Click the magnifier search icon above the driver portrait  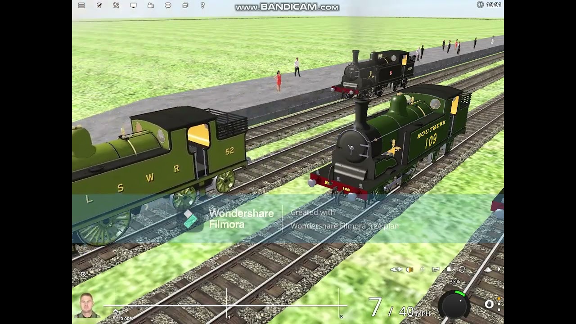point(83,274)
